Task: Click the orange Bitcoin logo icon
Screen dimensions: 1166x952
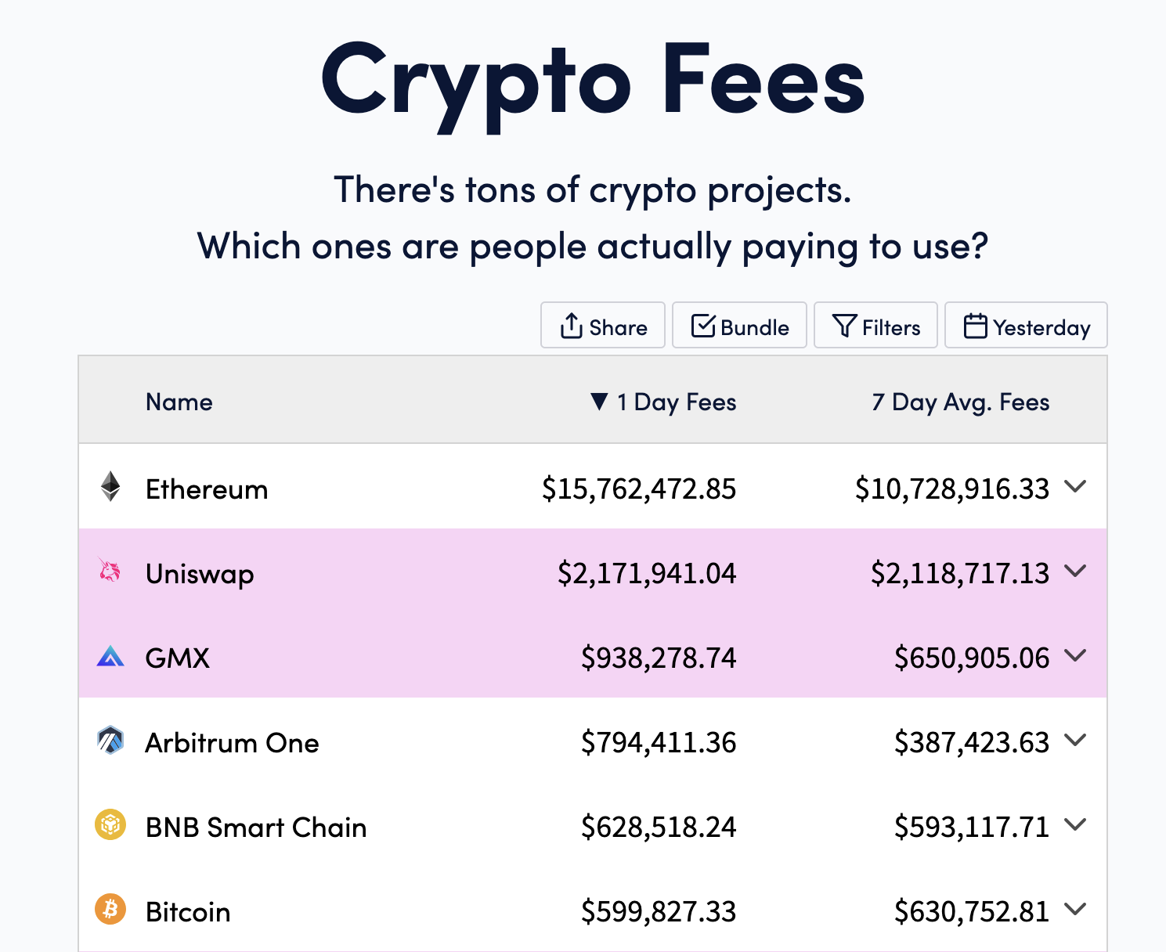Action: click(110, 909)
